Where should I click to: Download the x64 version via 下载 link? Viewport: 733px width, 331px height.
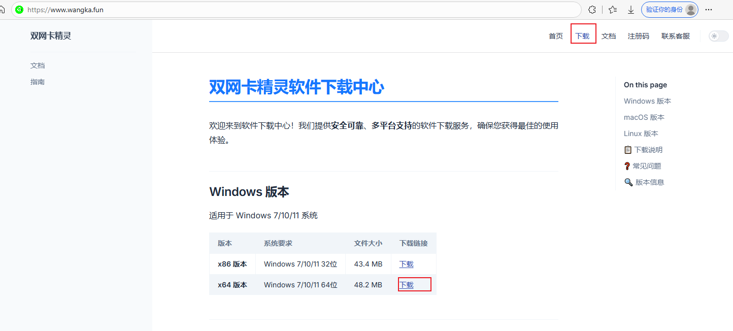pos(406,284)
